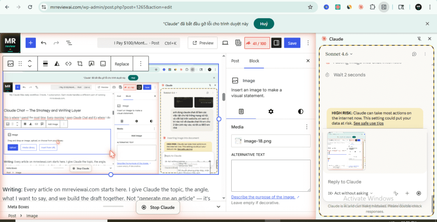Redo the editor change
The height and width of the screenshot is (222, 437).
pyautogui.click(x=56, y=43)
